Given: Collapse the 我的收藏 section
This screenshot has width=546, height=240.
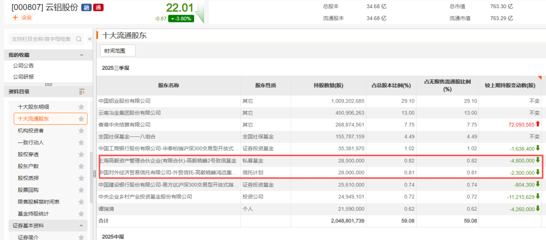Looking at the screenshot, I should (x=81, y=55).
